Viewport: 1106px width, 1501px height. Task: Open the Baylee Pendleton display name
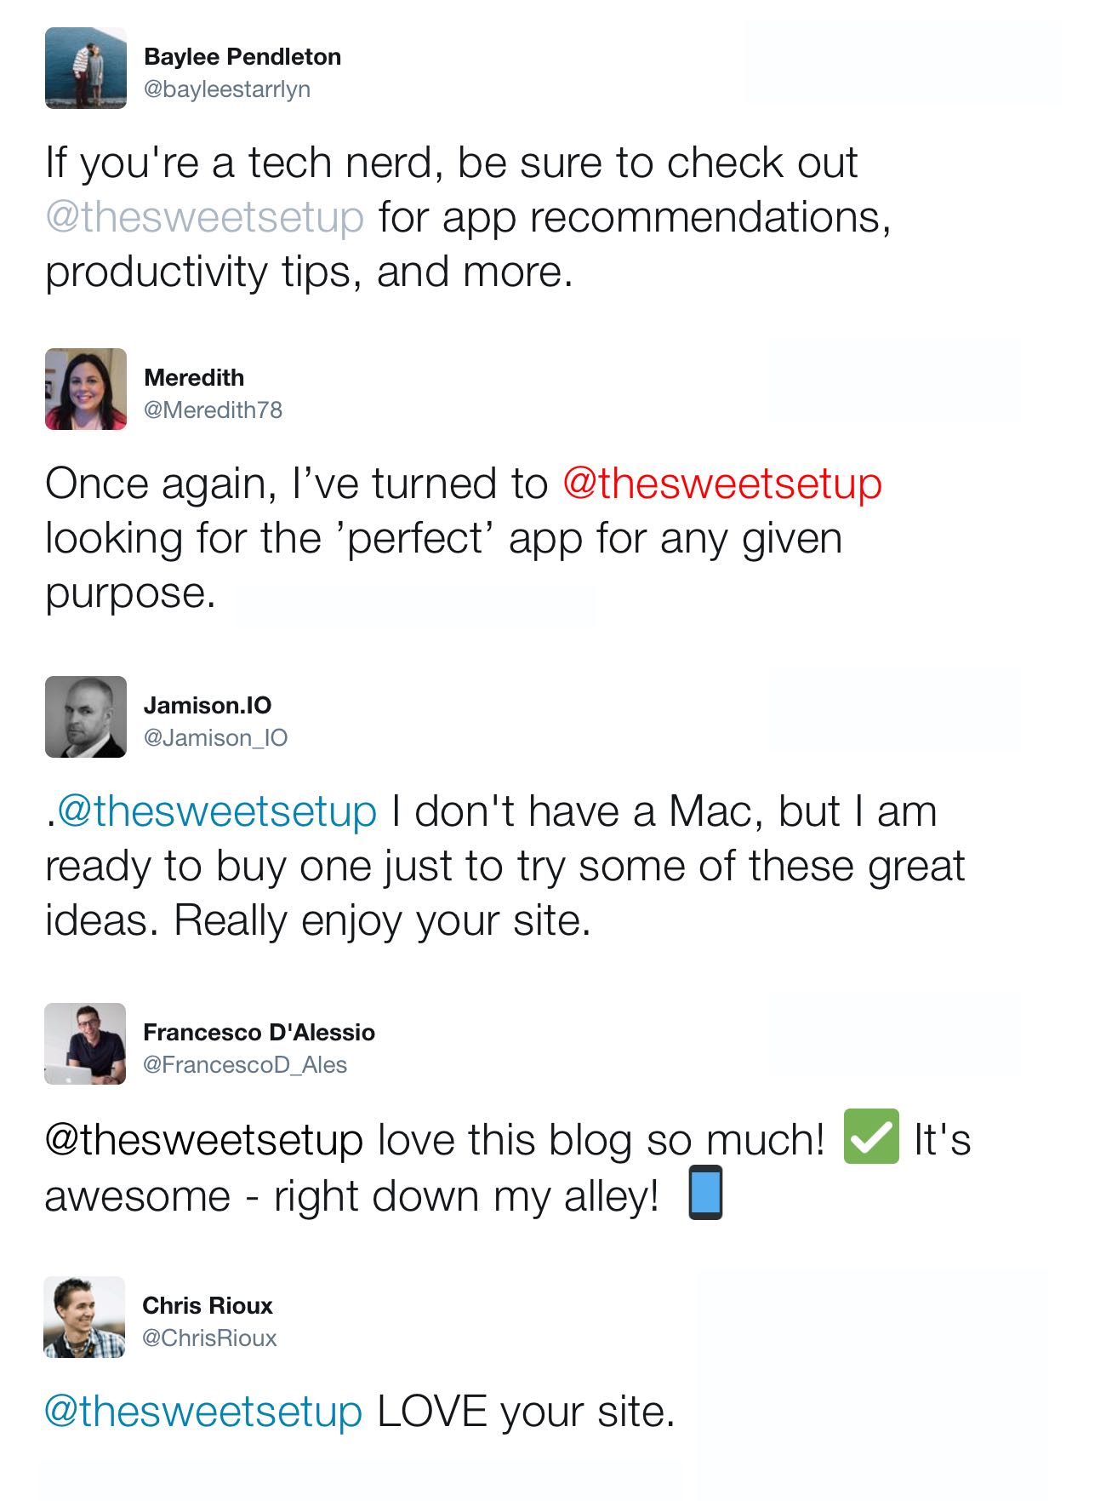pos(242,56)
